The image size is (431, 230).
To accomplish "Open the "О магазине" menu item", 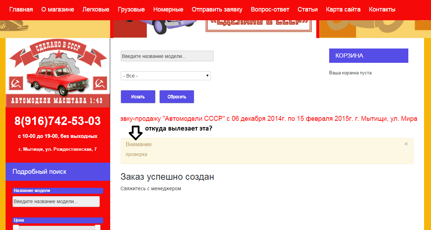I will click(x=58, y=9).
